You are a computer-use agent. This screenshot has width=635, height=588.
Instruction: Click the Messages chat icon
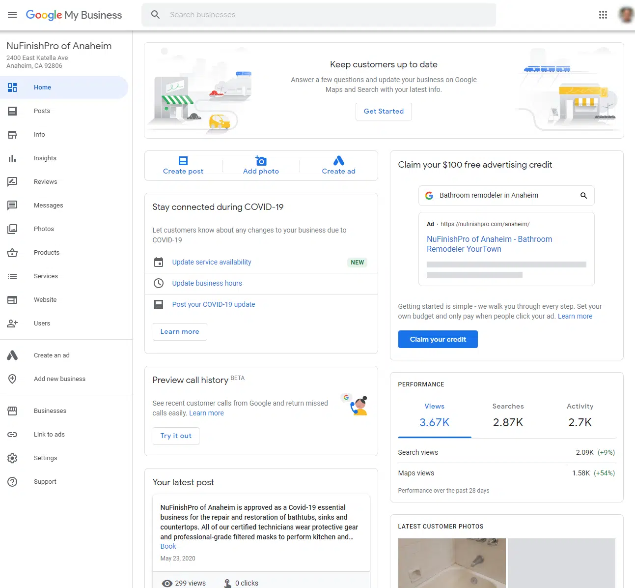tap(12, 206)
